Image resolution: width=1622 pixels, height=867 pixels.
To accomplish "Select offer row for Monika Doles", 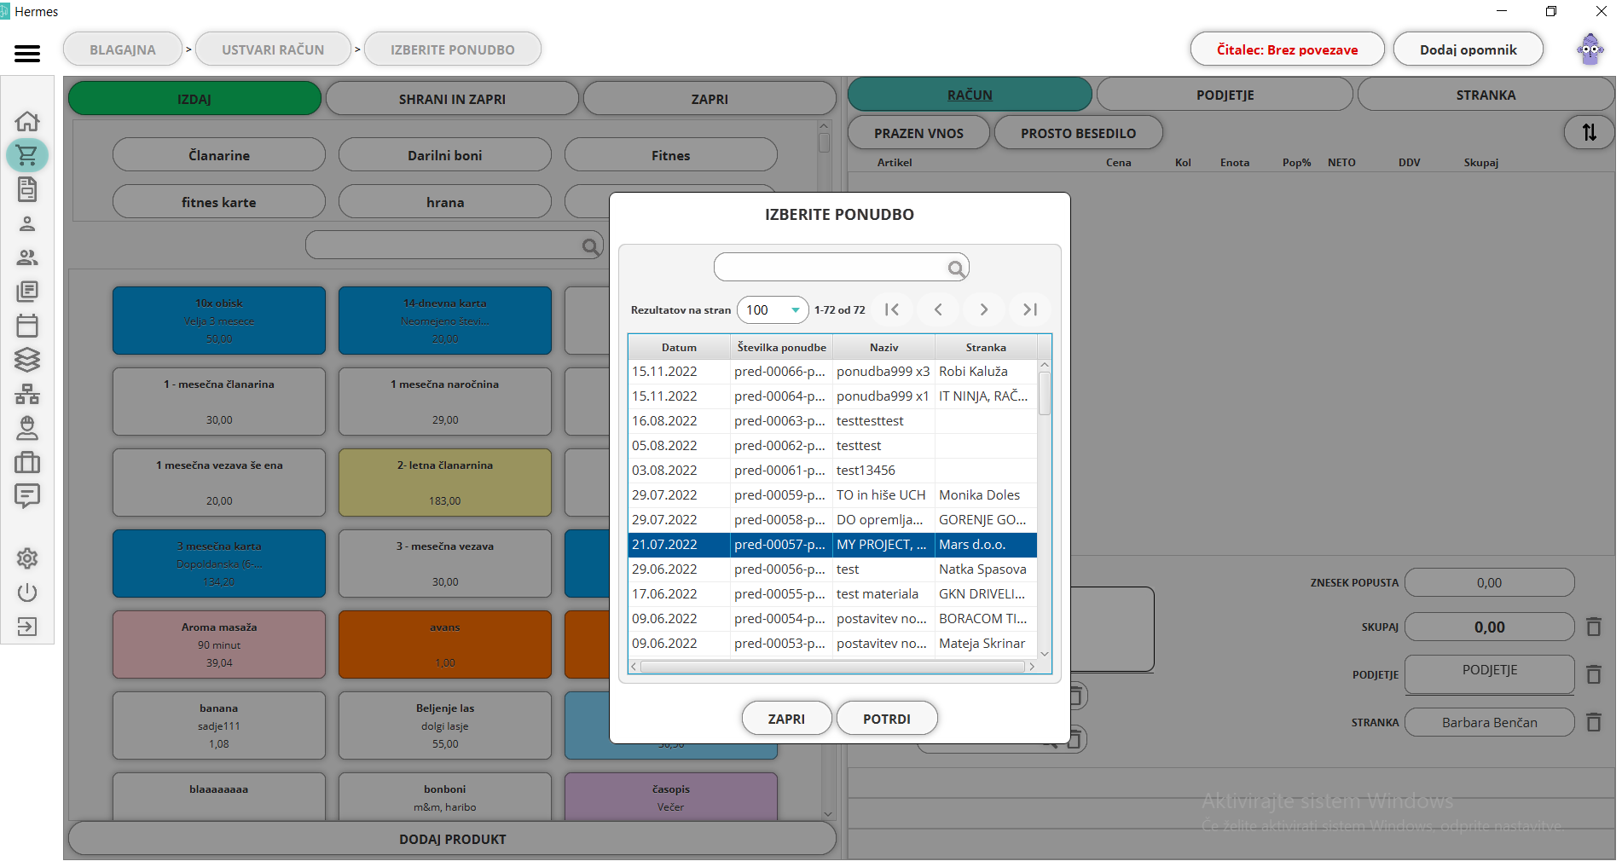I will pos(832,495).
